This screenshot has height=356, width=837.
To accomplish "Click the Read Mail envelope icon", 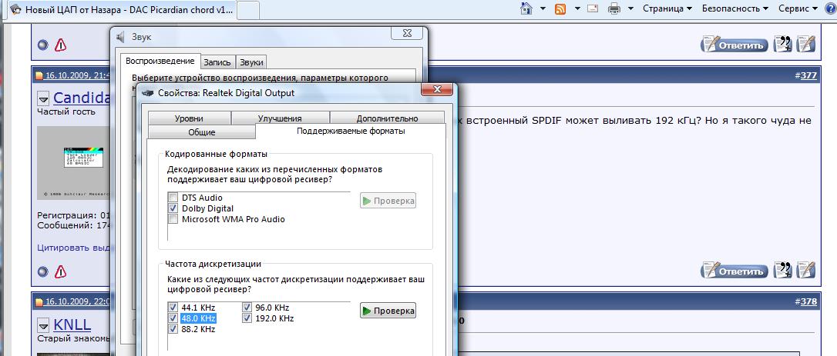I will tap(593, 8).
